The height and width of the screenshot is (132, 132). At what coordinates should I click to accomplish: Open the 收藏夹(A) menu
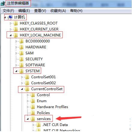pos(58,11)
